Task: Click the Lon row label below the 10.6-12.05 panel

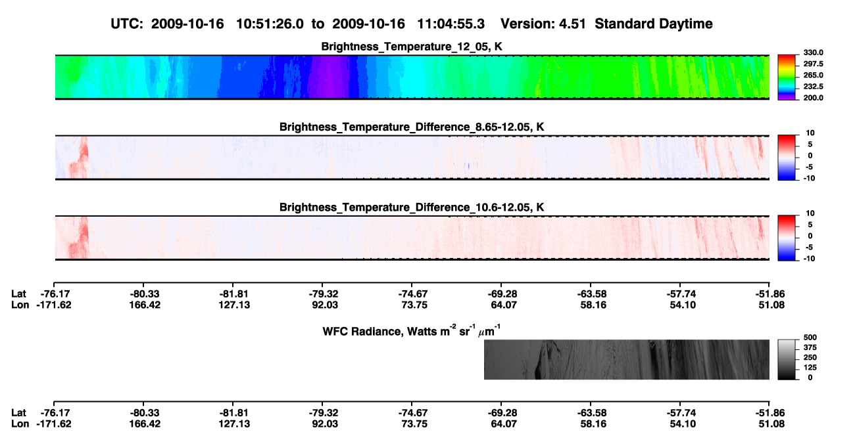Action: point(20,305)
